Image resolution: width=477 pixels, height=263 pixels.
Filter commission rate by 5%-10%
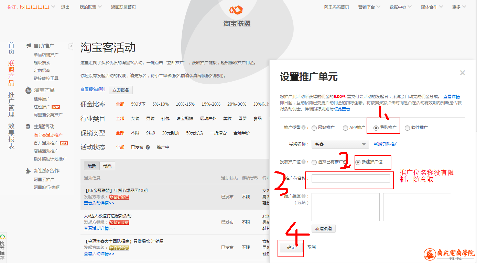[x=161, y=104]
